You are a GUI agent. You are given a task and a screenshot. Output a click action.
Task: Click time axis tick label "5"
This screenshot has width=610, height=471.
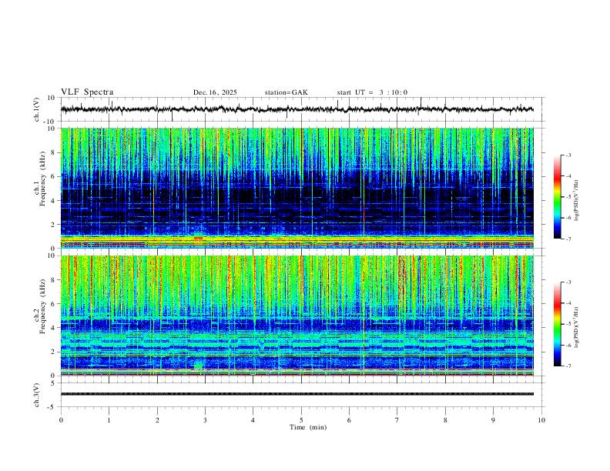click(301, 420)
